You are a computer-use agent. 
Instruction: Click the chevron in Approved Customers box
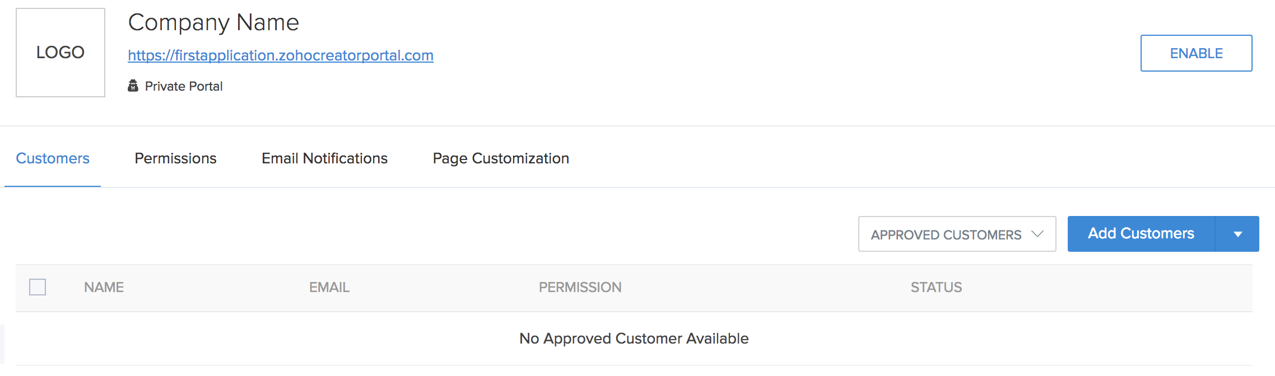pos(1037,234)
